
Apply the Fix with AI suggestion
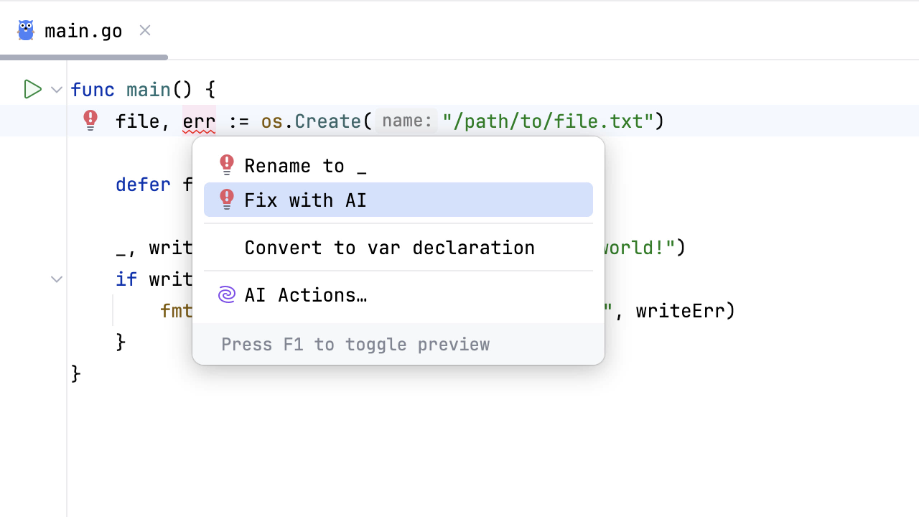click(x=305, y=200)
